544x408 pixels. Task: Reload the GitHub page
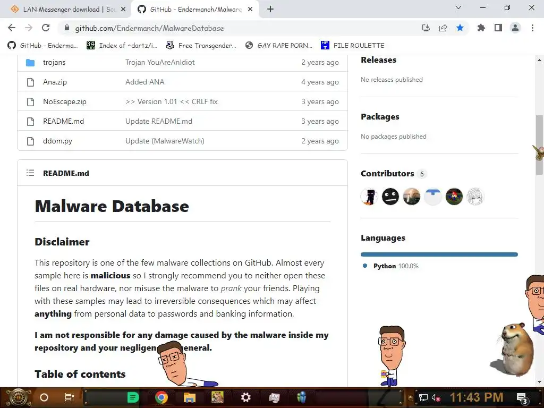[x=46, y=28]
